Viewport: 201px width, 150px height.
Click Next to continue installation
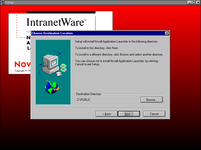click(129, 114)
